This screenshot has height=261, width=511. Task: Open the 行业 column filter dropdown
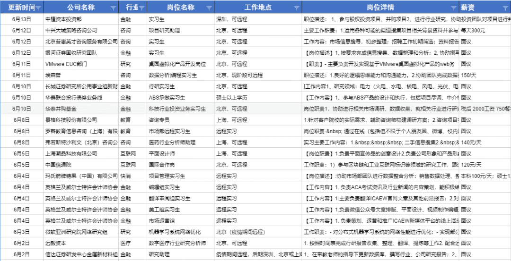[x=142, y=8]
